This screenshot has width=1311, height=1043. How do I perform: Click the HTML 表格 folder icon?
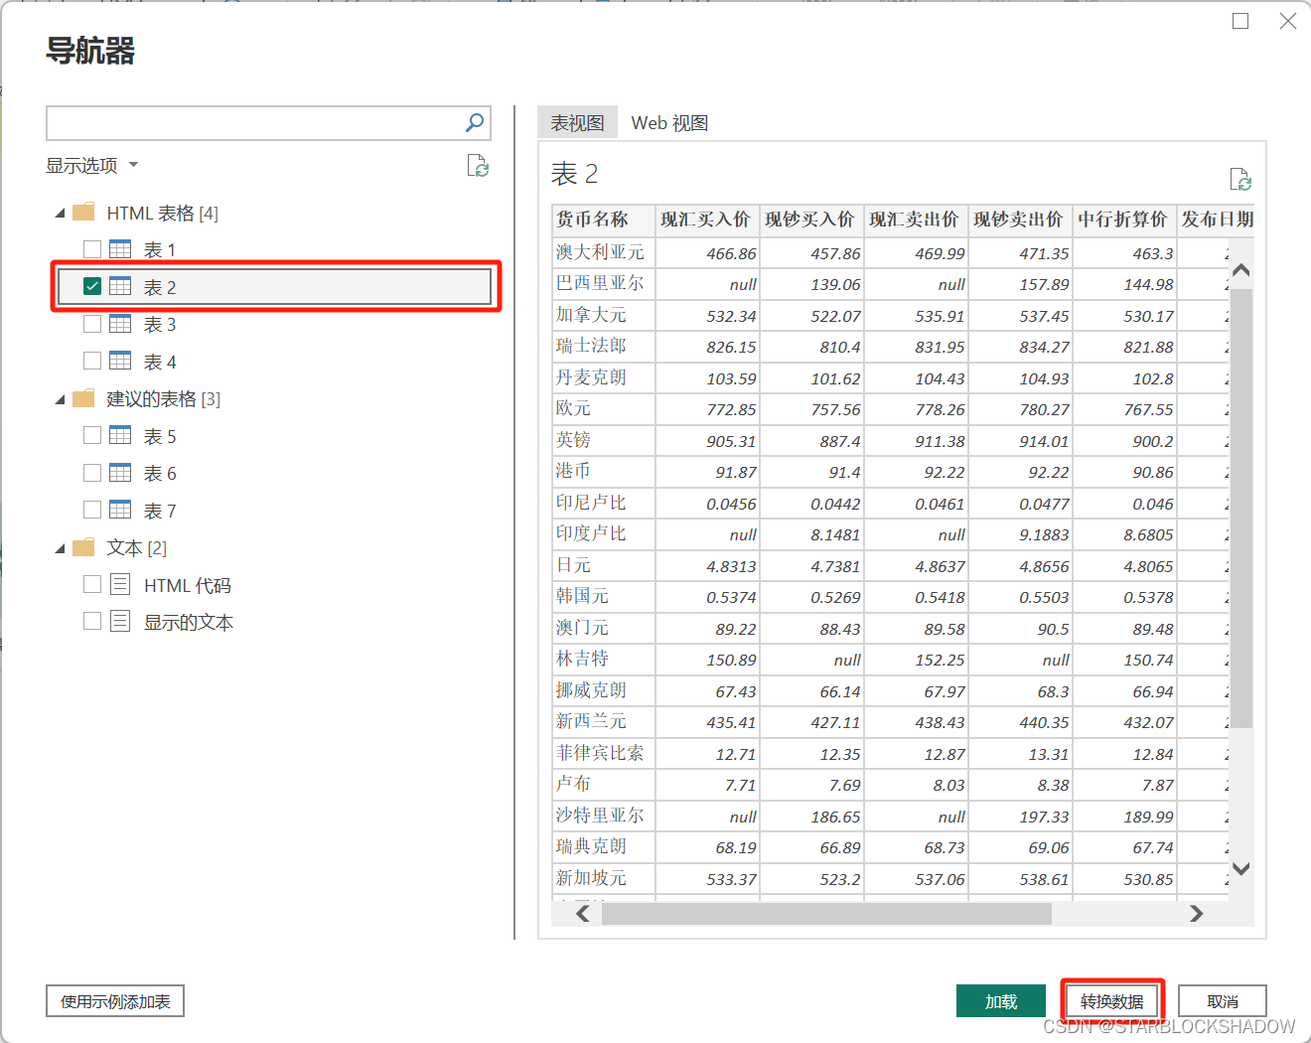click(83, 213)
